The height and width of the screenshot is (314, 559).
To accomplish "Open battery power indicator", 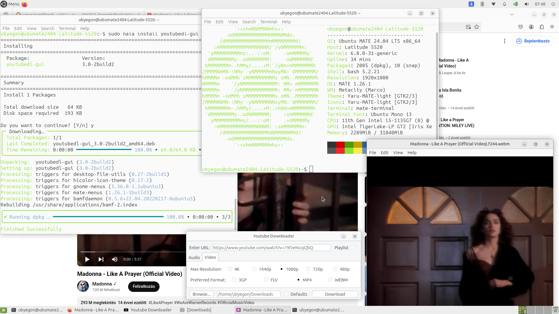I will pyautogui.click(x=516, y=4).
